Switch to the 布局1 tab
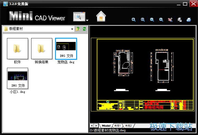198x135 pixels. [x=117, y=126]
